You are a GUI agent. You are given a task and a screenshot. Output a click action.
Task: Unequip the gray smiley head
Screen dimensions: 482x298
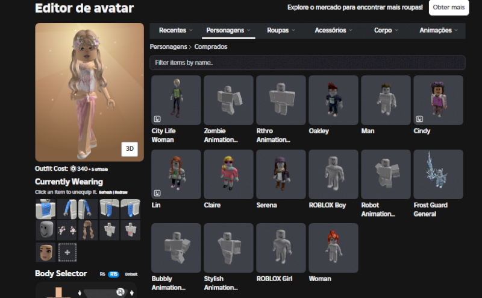coord(46,230)
